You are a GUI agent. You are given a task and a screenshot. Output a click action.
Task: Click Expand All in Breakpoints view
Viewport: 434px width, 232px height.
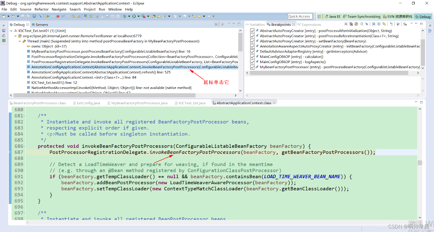coord(374,24)
